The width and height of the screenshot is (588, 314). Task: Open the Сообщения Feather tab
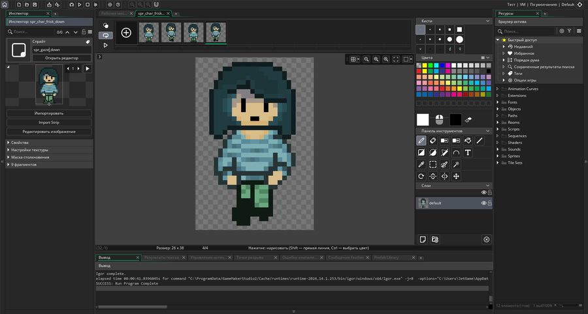click(346, 257)
